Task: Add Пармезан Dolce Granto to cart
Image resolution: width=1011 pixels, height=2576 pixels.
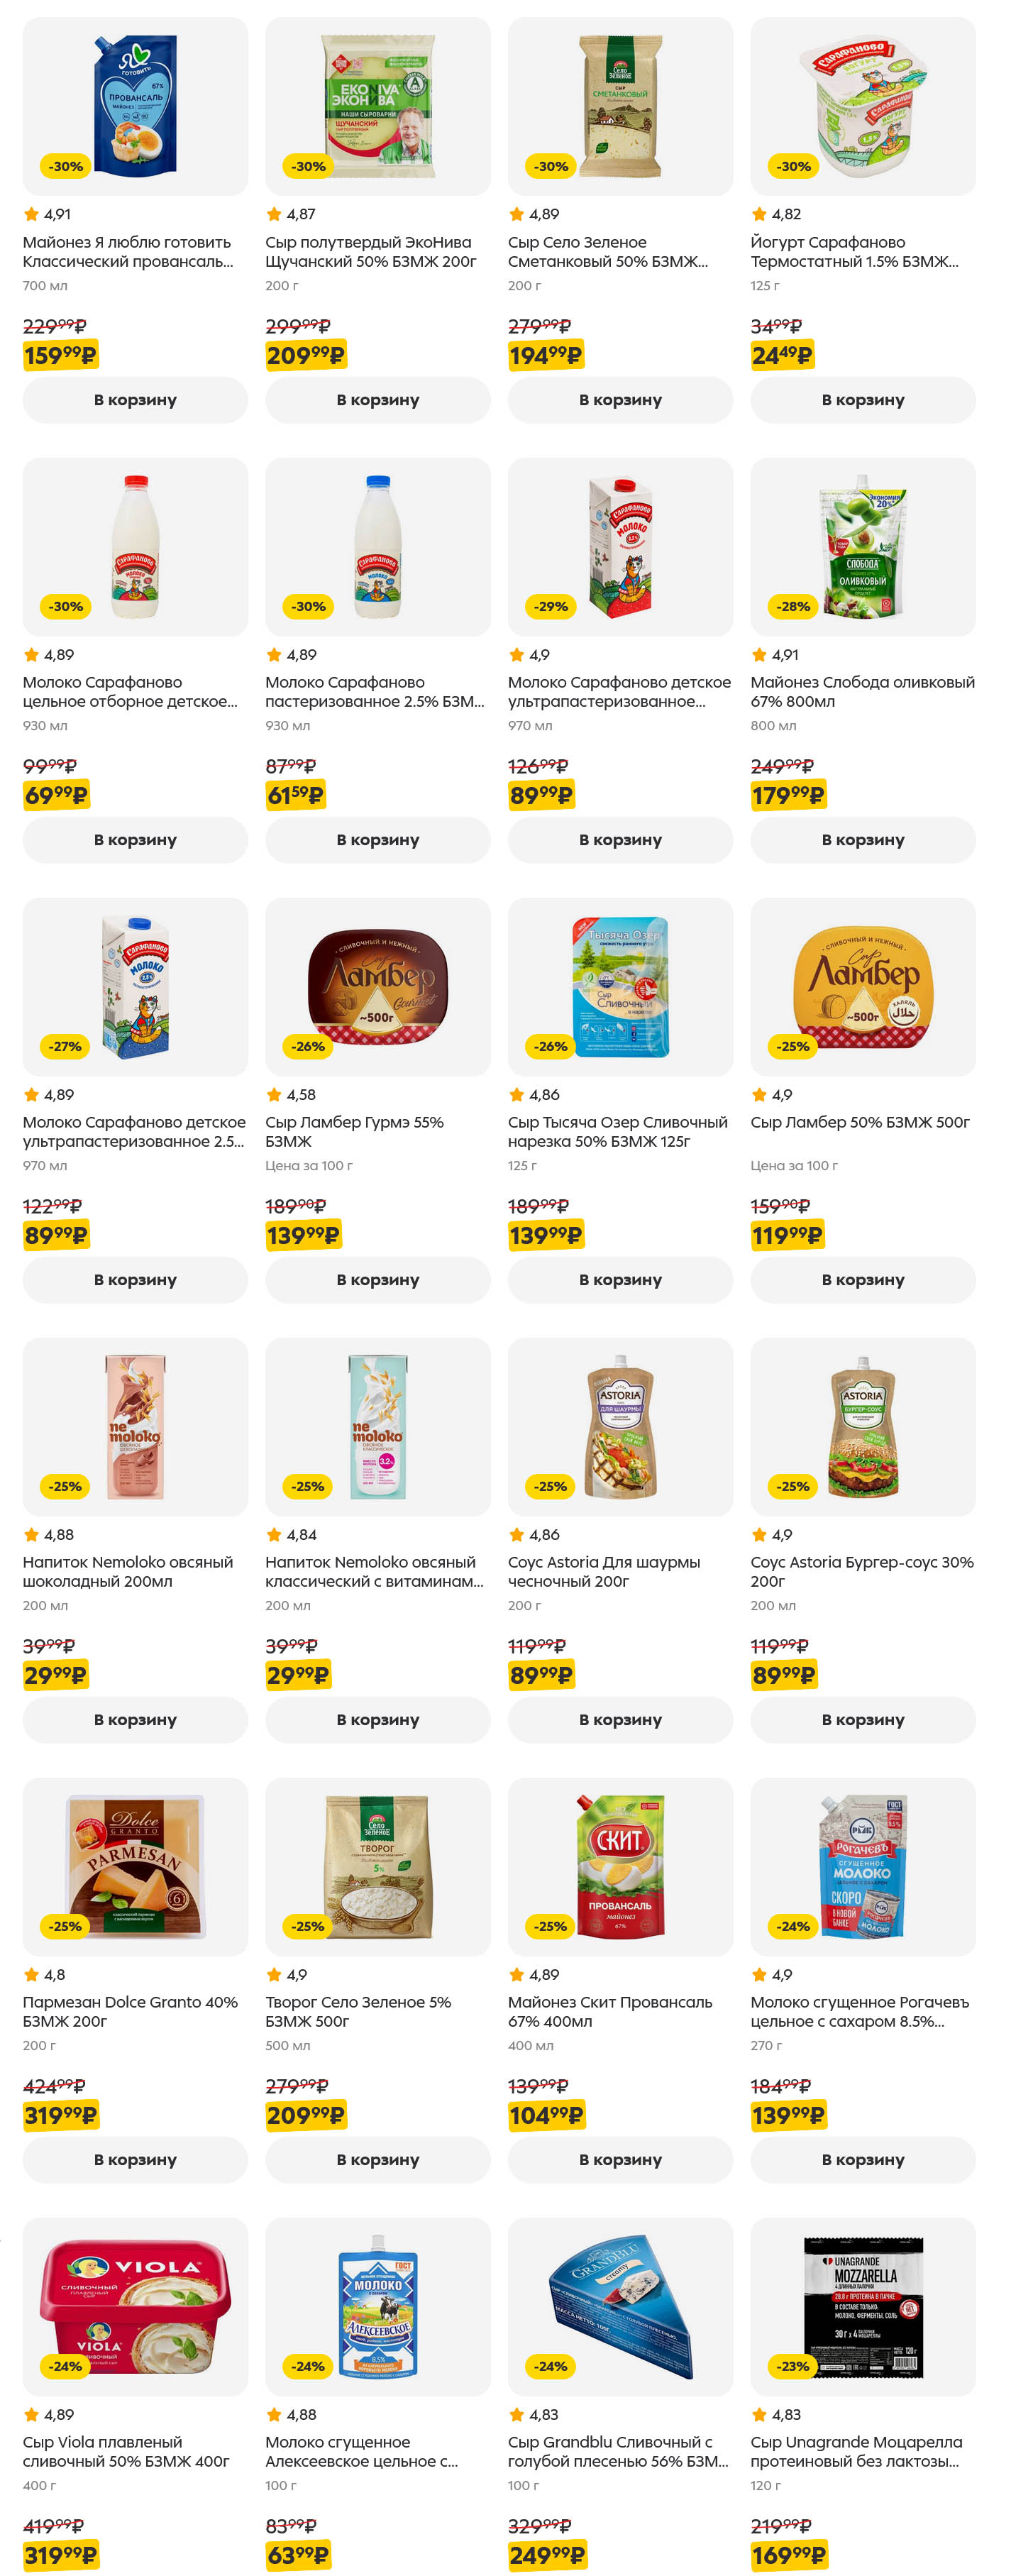Action: pyautogui.click(x=135, y=2160)
